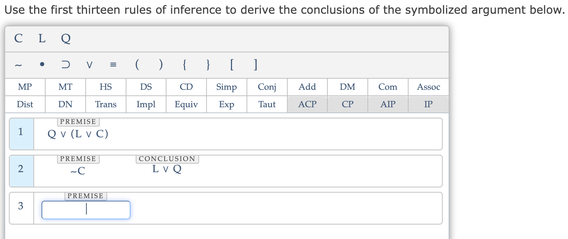Apply the DS disjunctive syllogism rule
The height and width of the screenshot is (239, 568).
146,87
